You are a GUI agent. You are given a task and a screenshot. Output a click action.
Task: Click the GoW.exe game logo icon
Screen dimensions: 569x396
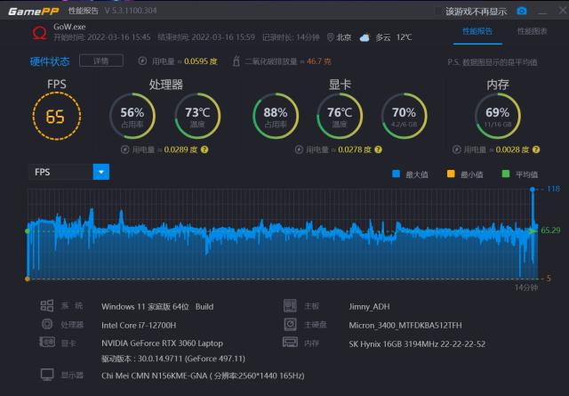39,33
